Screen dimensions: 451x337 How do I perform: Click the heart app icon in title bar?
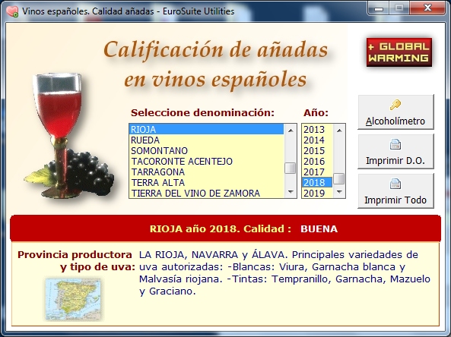pos(12,11)
